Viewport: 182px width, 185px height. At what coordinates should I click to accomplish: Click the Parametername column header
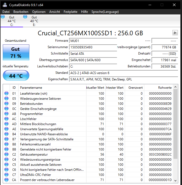pos(52,88)
